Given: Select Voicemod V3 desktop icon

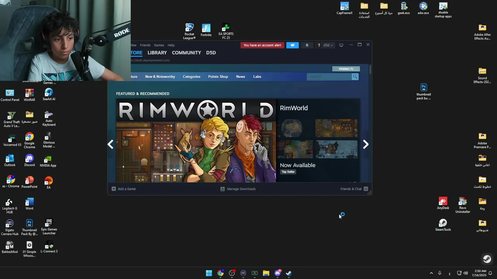Looking at the screenshot, I should coord(12,141).
